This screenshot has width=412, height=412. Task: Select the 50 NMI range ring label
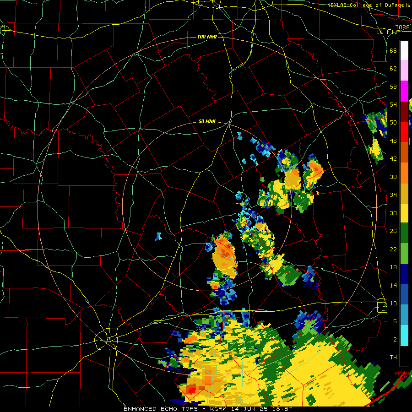pyautogui.click(x=207, y=121)
